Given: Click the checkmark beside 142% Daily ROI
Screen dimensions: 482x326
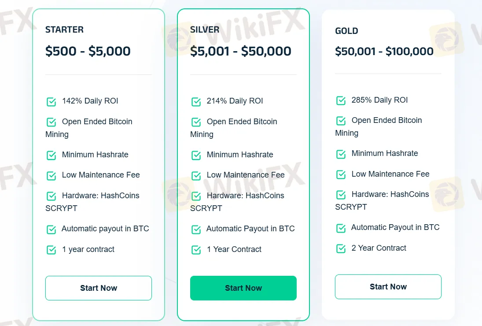Looking at the screenshot, I should [x=51, y=101].
